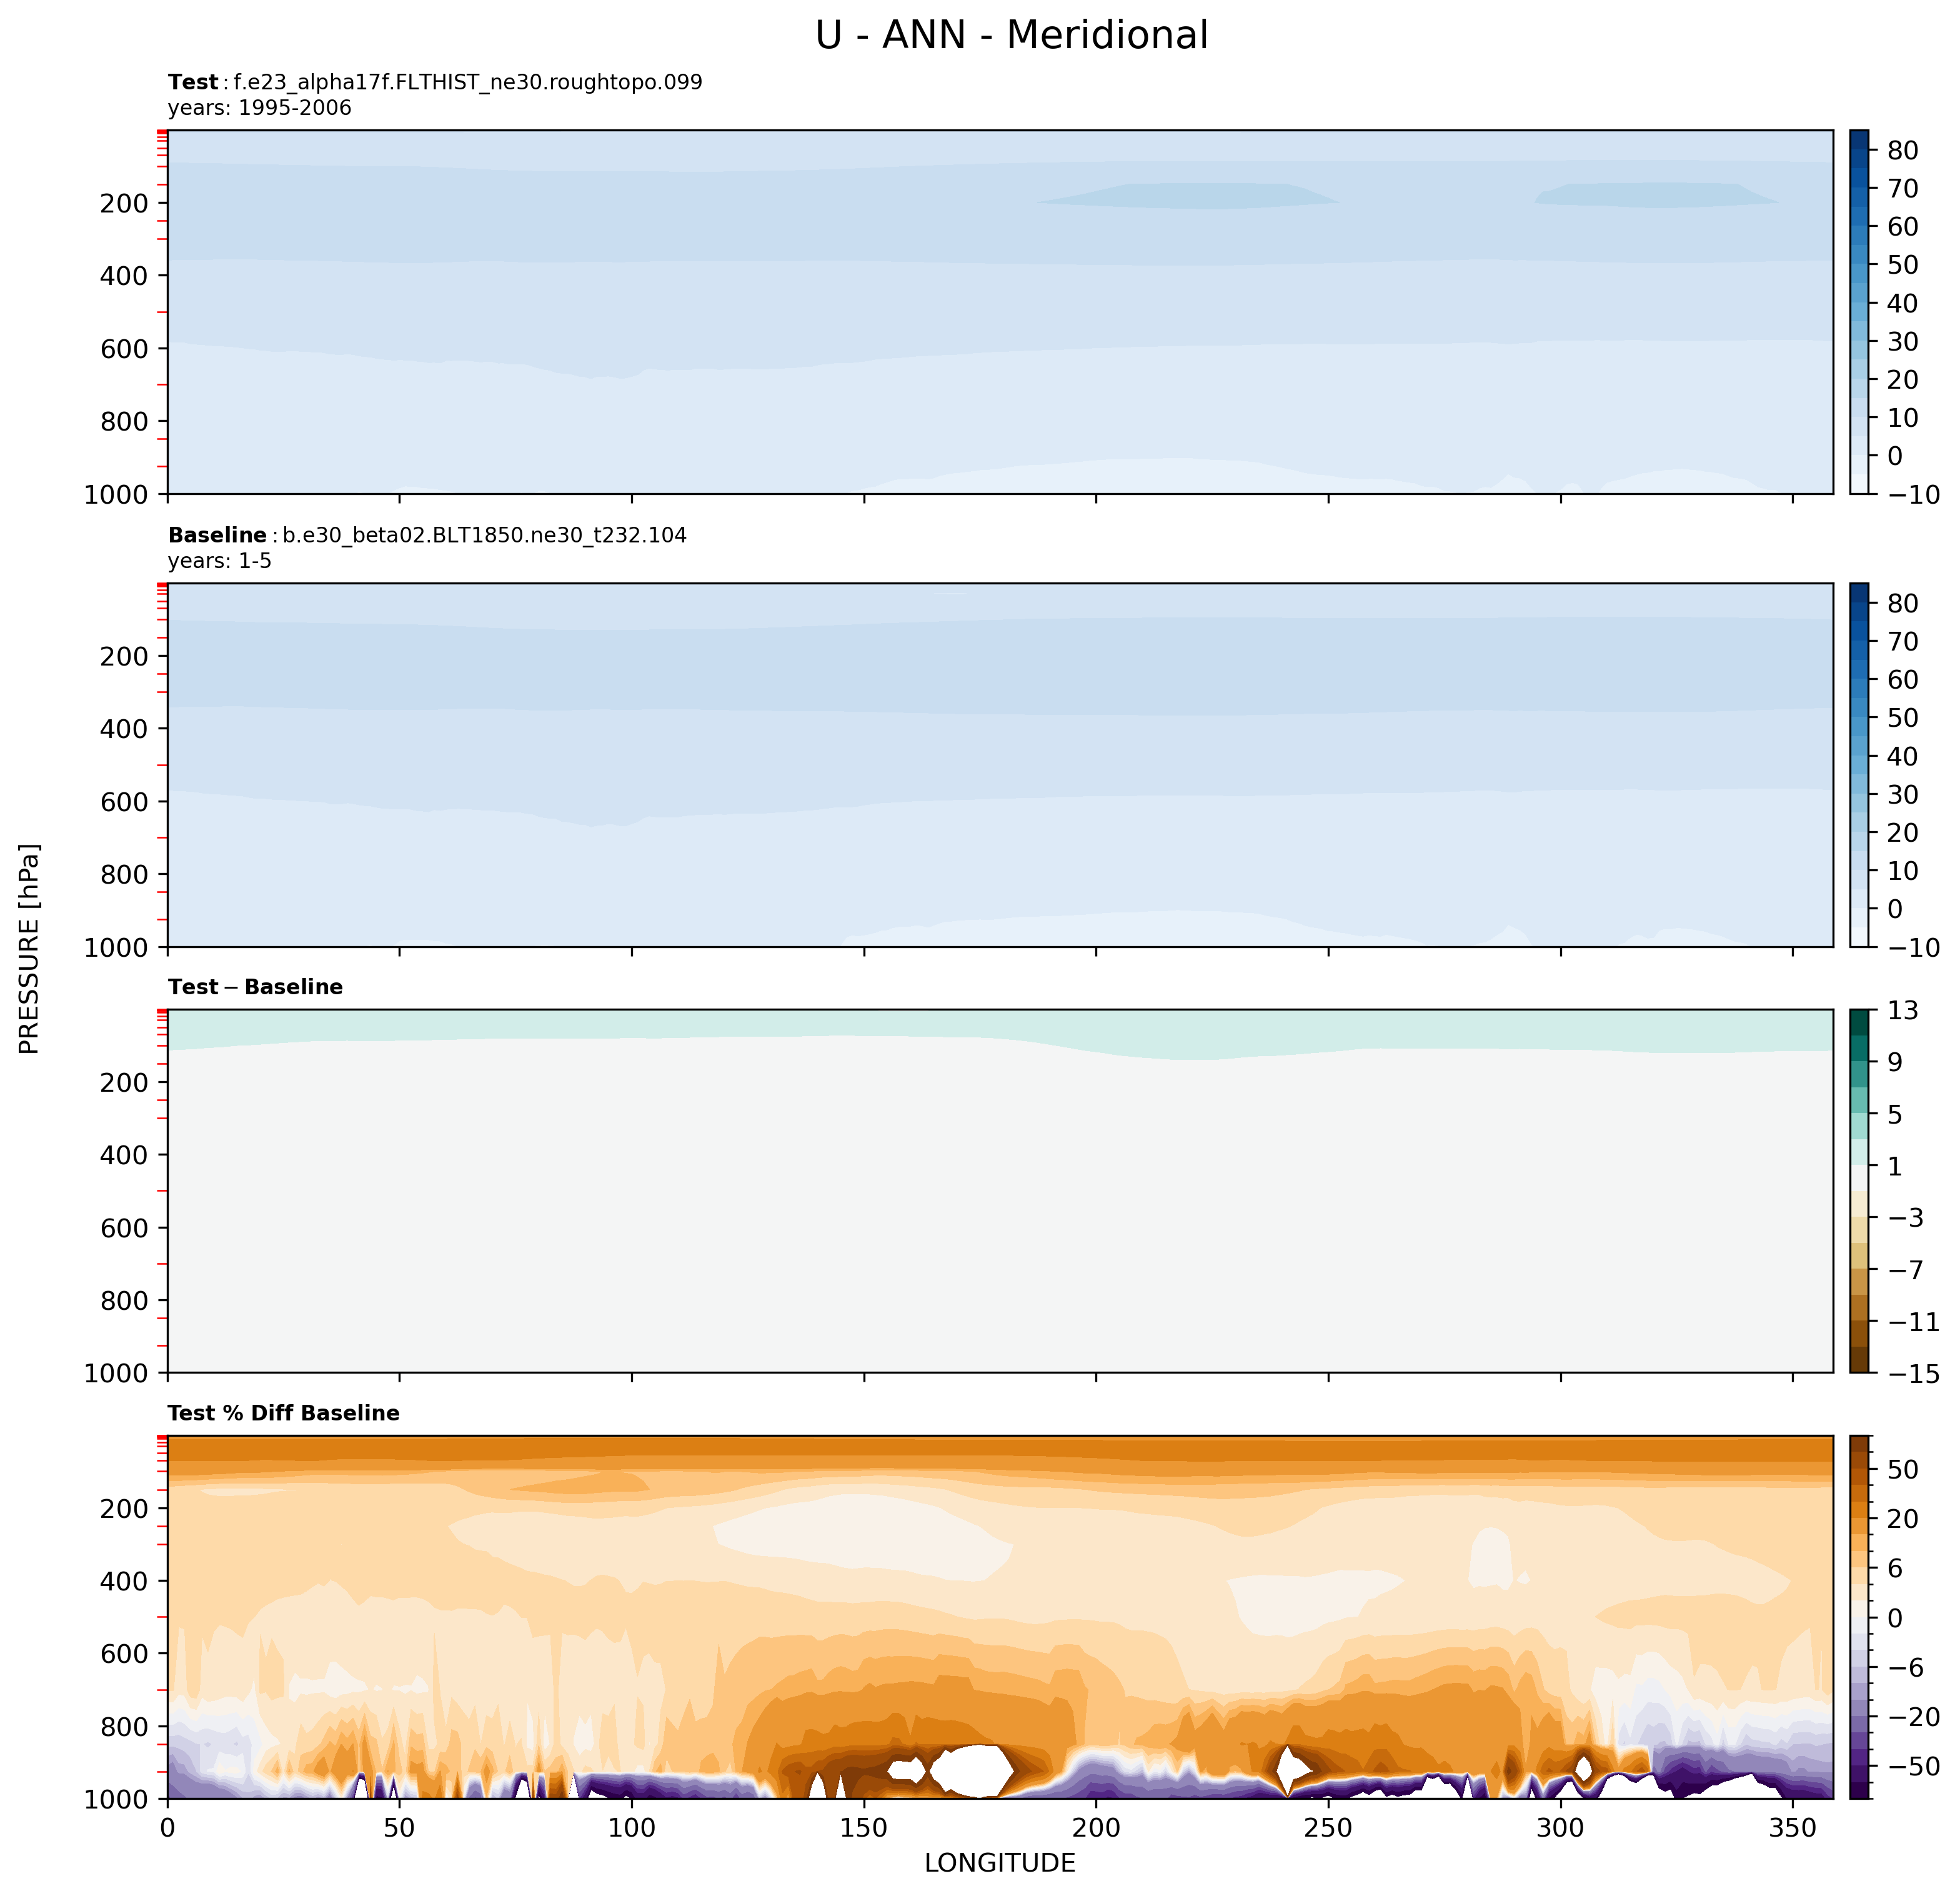
Task: Click the Test panel's colorbar
Action: 1859,312
